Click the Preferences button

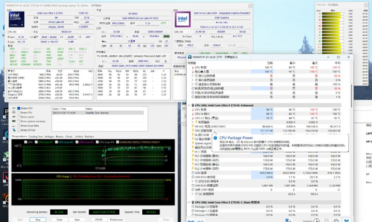coord(116,219)
